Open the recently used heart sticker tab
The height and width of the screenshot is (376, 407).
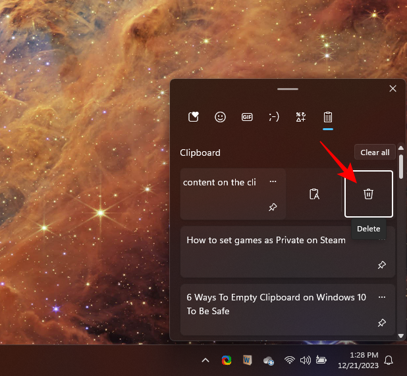tap(194, 117)
